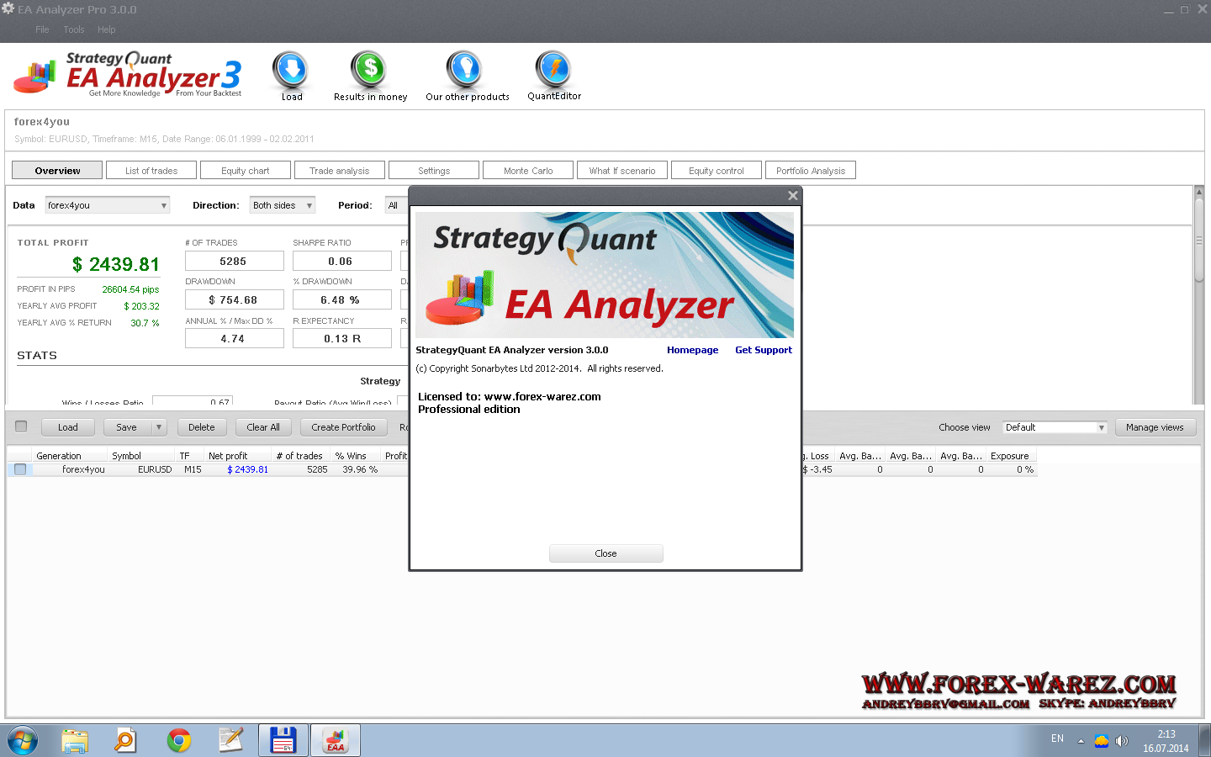The image size is (1211, 757).
Task: Open the Tools menu
Action: 74,29
